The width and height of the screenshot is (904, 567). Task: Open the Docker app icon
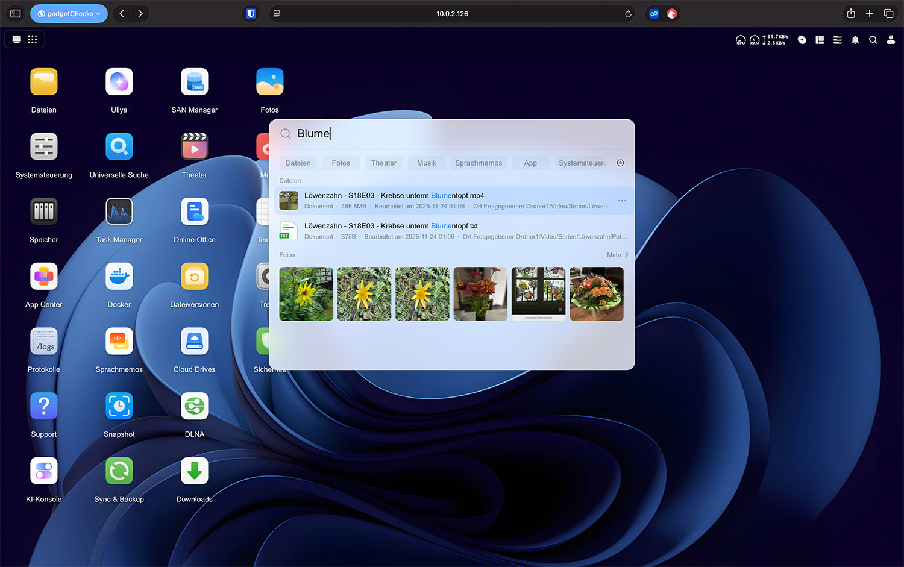pyautogui.click(x=119, y=277)
